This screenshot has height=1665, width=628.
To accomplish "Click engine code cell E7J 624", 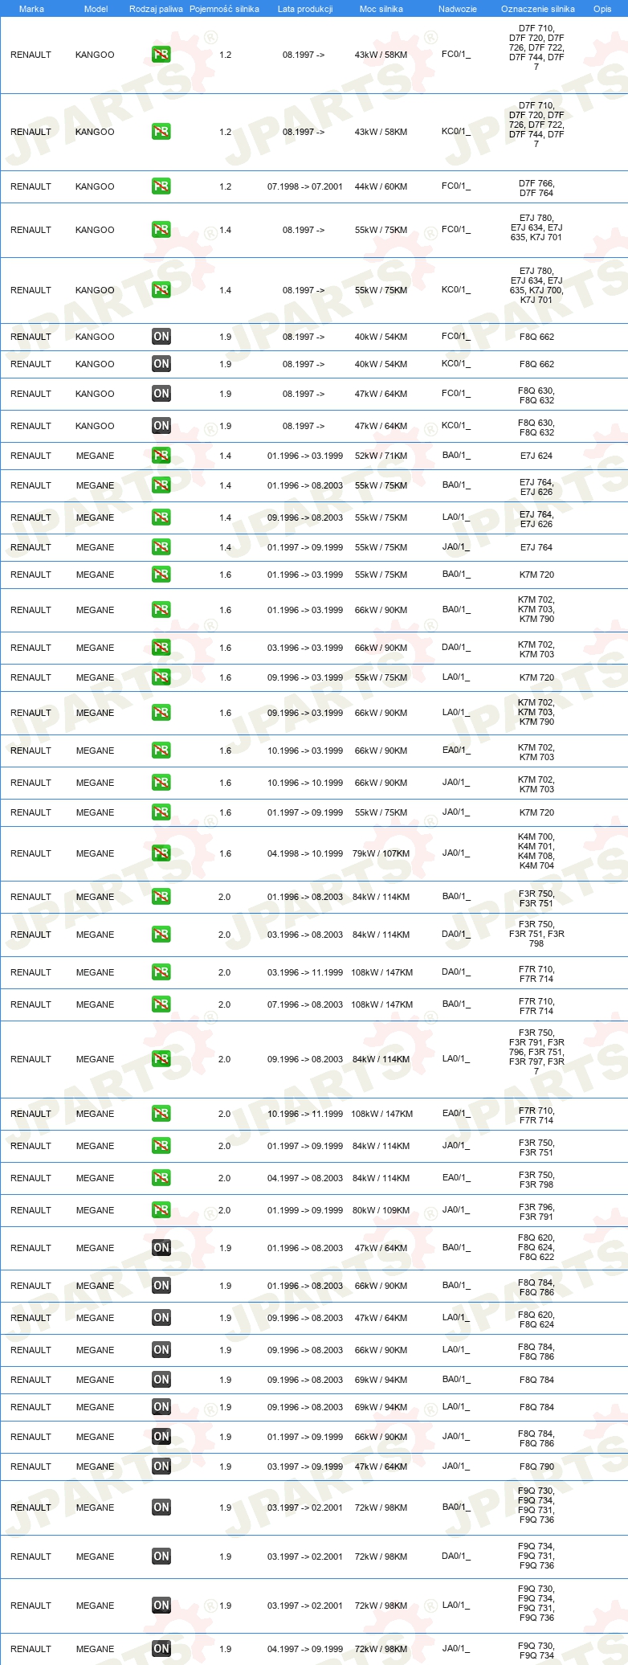I will point(536,456).
